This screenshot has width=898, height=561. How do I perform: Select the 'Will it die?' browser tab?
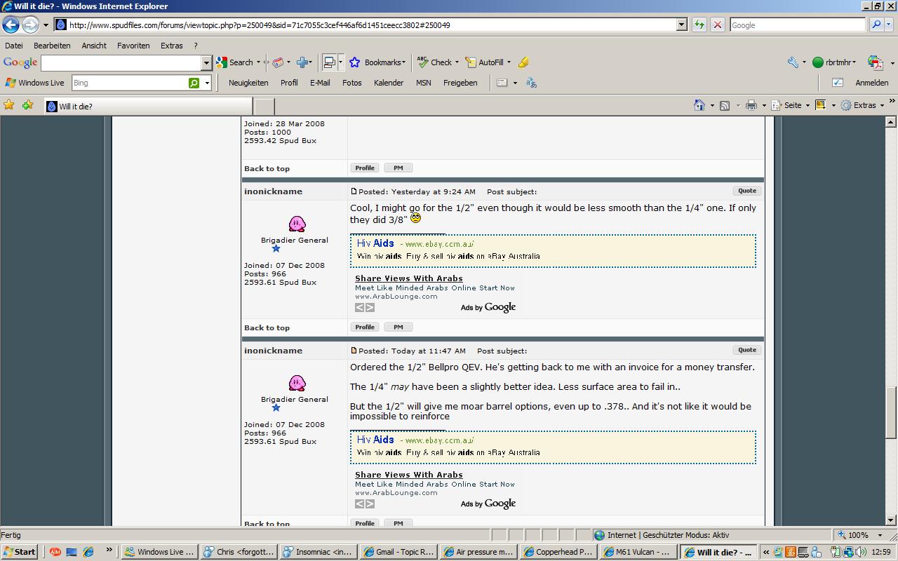point(147,107)
